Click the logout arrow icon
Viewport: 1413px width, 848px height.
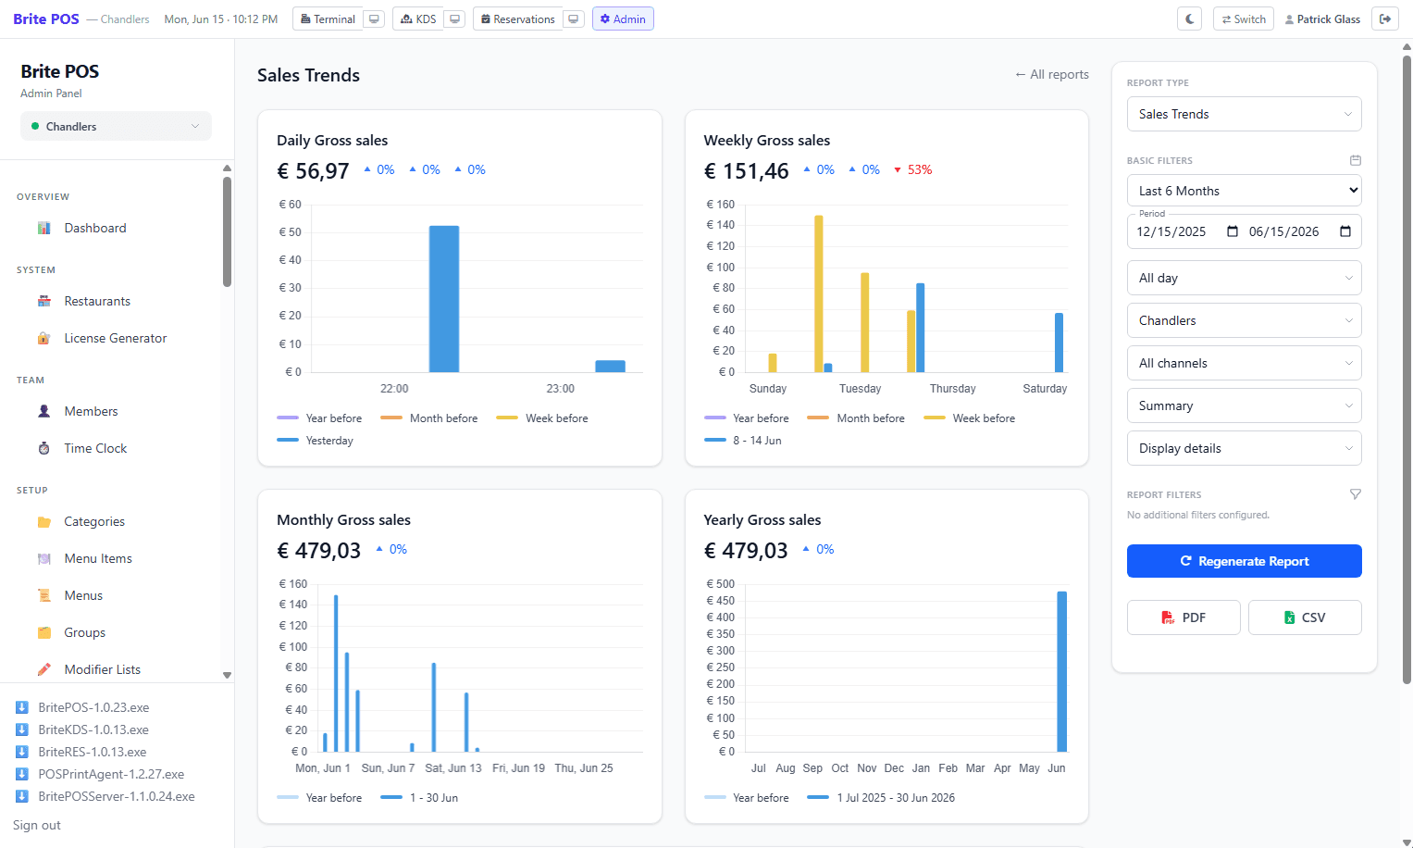coord(1385,19)
